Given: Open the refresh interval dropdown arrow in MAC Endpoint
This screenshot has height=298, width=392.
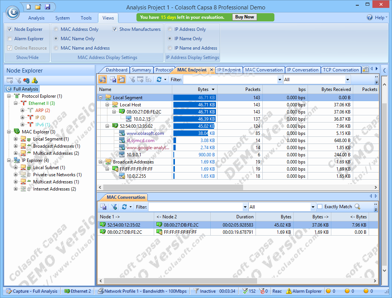Looking at the screenshot, I should (165, 80).
